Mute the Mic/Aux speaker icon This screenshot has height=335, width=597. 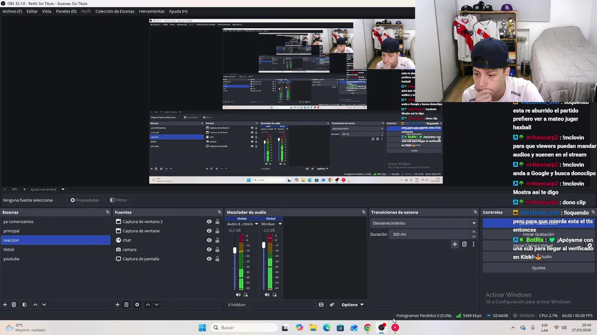click(267, 295)
